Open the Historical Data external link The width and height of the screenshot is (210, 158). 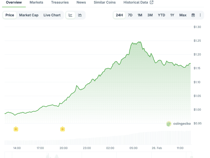pyautogui.click(x=138, y=3)
